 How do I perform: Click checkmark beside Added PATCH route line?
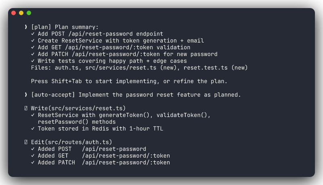pyautogui.click(x=33, y=162)
